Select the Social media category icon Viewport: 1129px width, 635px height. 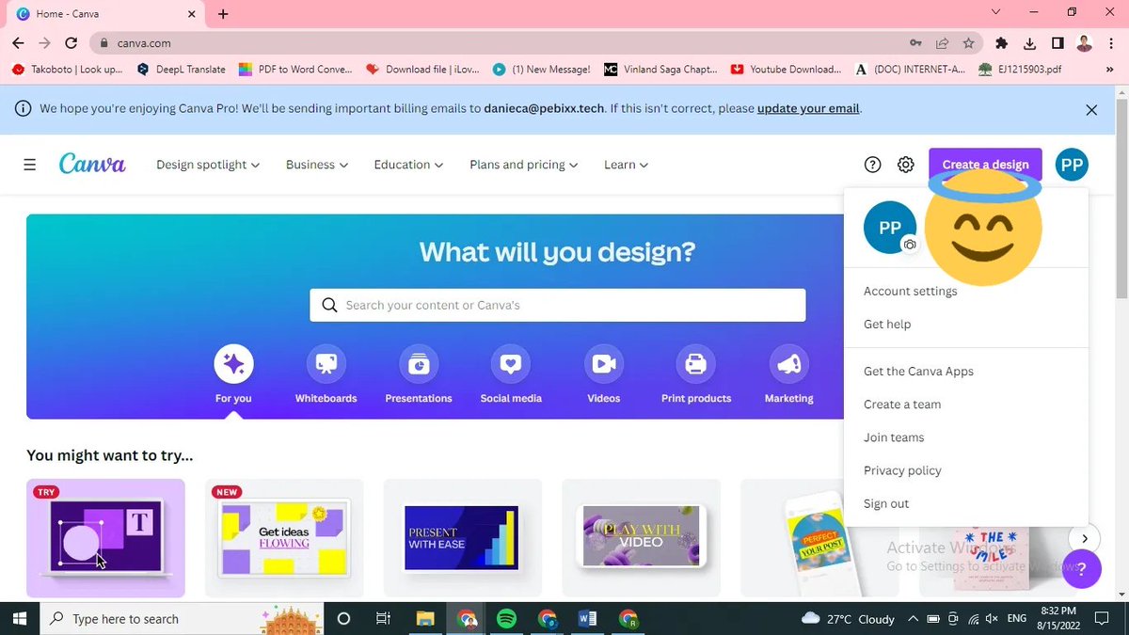point(511,364)
